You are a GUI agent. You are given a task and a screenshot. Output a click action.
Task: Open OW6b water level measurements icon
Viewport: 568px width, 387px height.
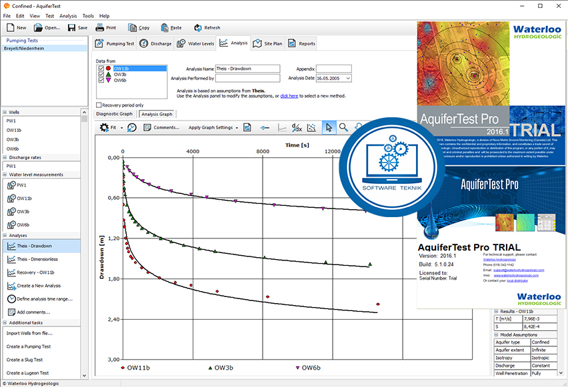pos(11,225)
